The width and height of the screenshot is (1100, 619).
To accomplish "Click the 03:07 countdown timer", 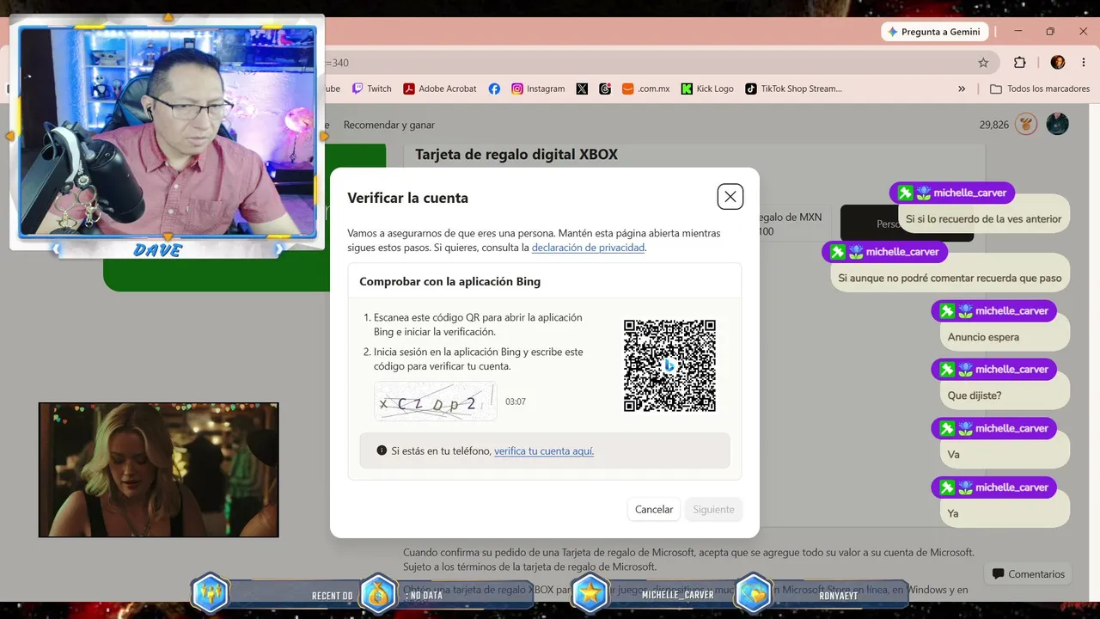I will click(516, 401).
